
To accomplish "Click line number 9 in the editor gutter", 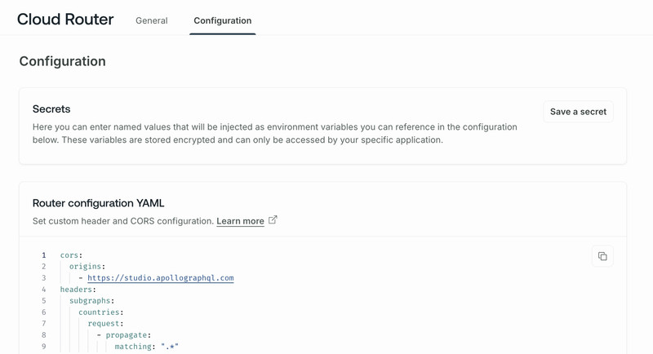I will click(x=44, y=347).
